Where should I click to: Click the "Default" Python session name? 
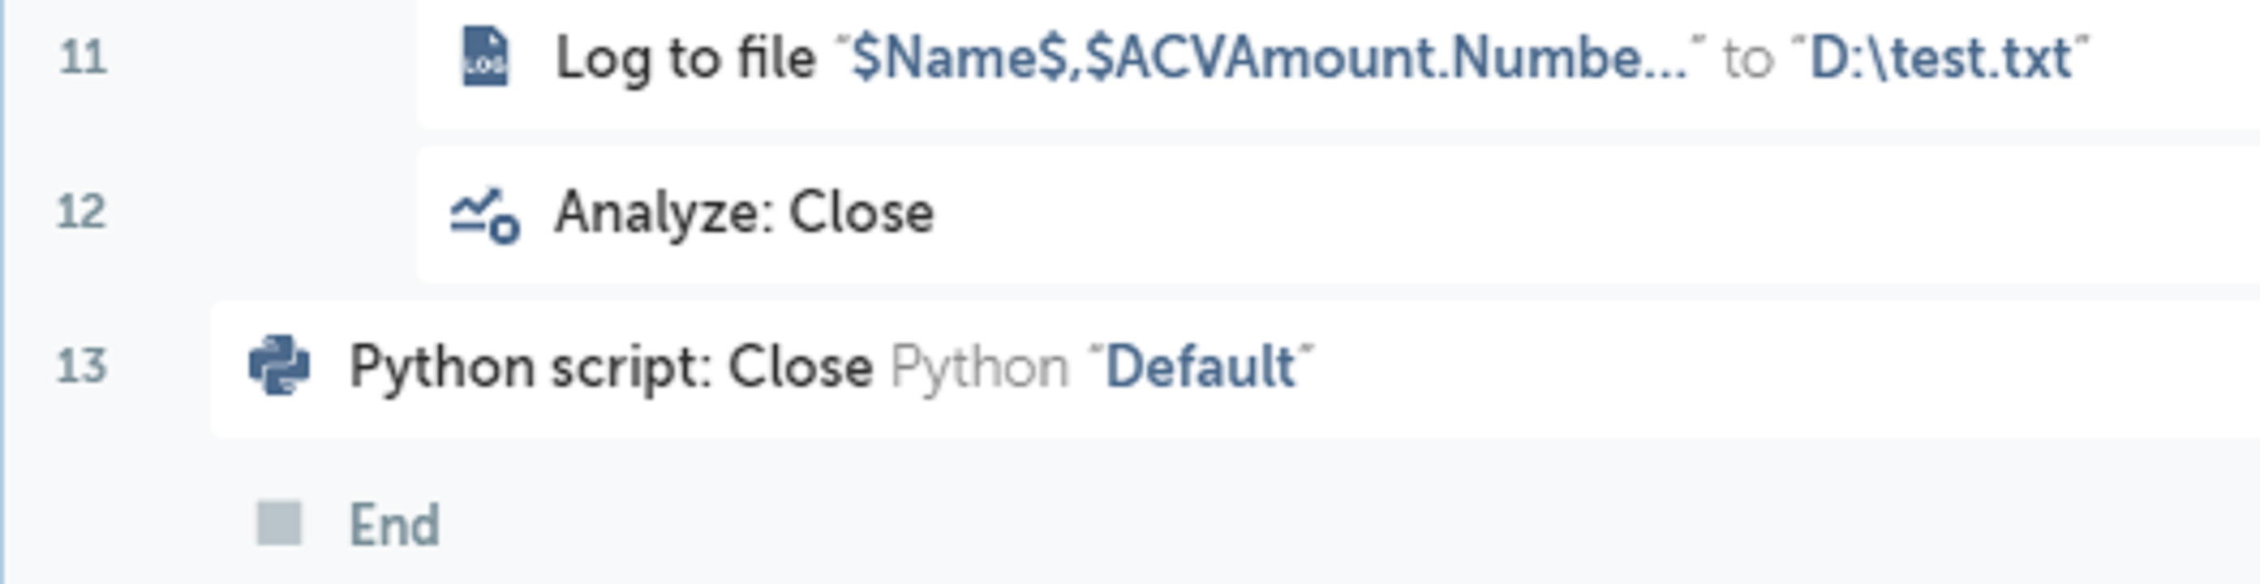[1199, 367]
